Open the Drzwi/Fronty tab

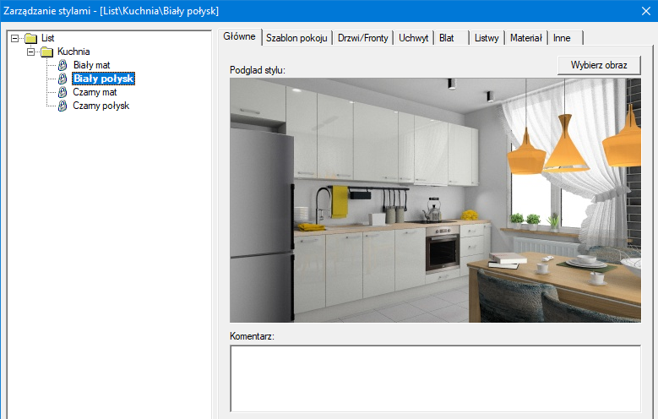[x=363, y=38]
